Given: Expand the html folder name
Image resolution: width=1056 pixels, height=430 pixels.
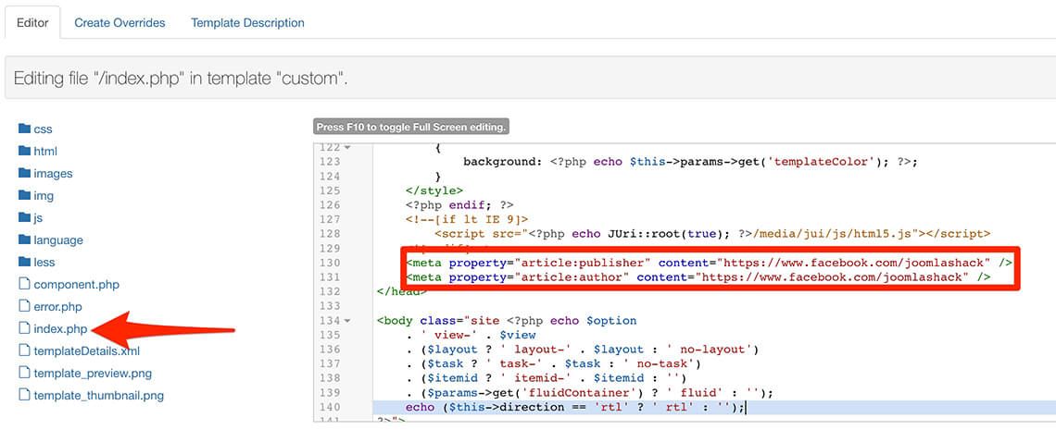Looking at the screenshot, I should pyautogui.click(x=45, y=151).
